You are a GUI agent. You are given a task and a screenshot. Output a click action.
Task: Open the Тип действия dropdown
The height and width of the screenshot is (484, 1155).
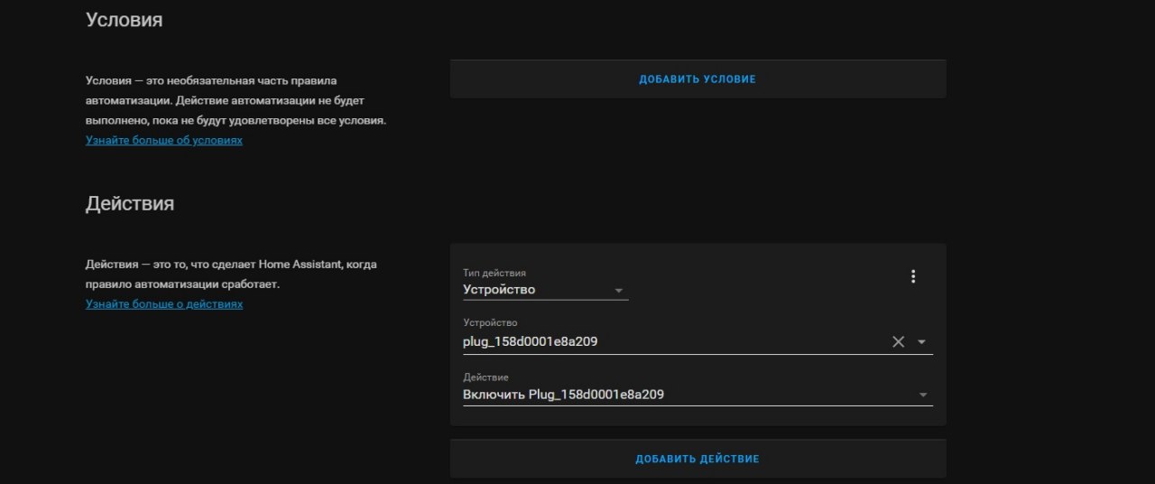pos(545,283)
